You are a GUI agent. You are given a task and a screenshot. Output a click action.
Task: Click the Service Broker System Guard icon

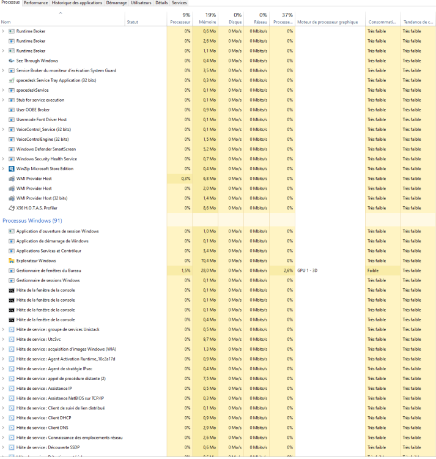pos(12,70)
